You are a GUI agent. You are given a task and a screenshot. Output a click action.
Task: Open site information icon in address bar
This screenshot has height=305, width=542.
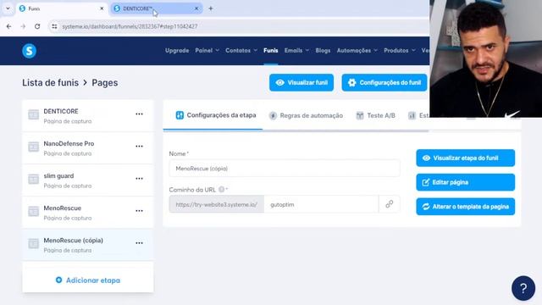coord(54,26)
